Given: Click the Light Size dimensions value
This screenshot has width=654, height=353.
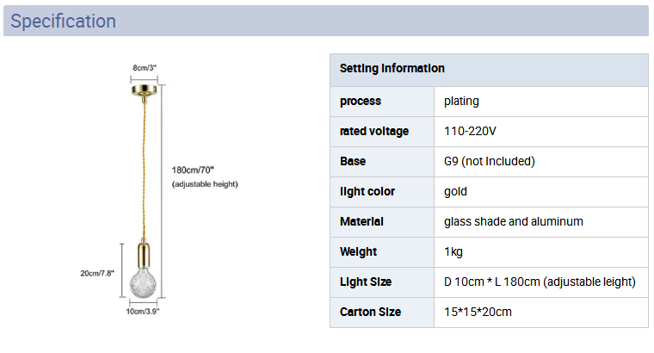Looking at the screenshot, I should pyautogui.click(x=540, y=282).
